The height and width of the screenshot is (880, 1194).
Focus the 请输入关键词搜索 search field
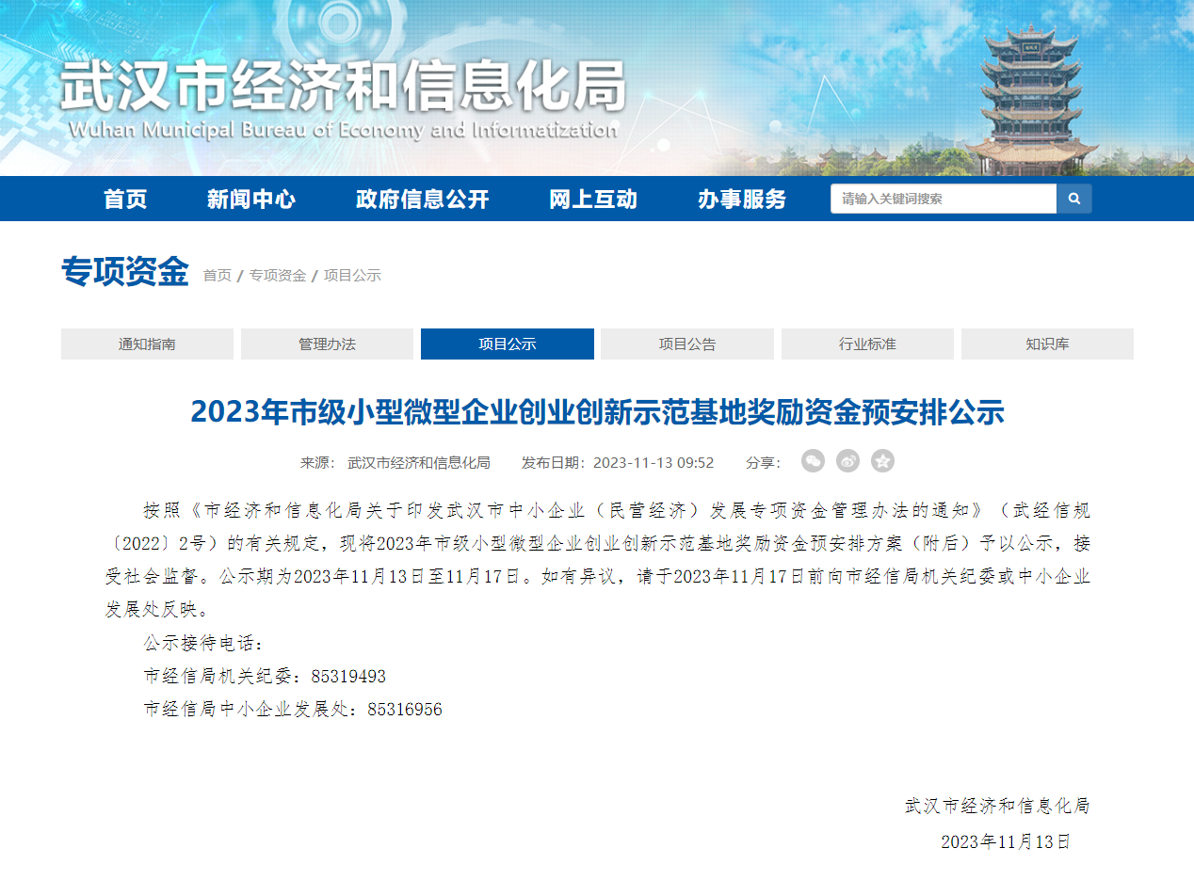[943, 199]
